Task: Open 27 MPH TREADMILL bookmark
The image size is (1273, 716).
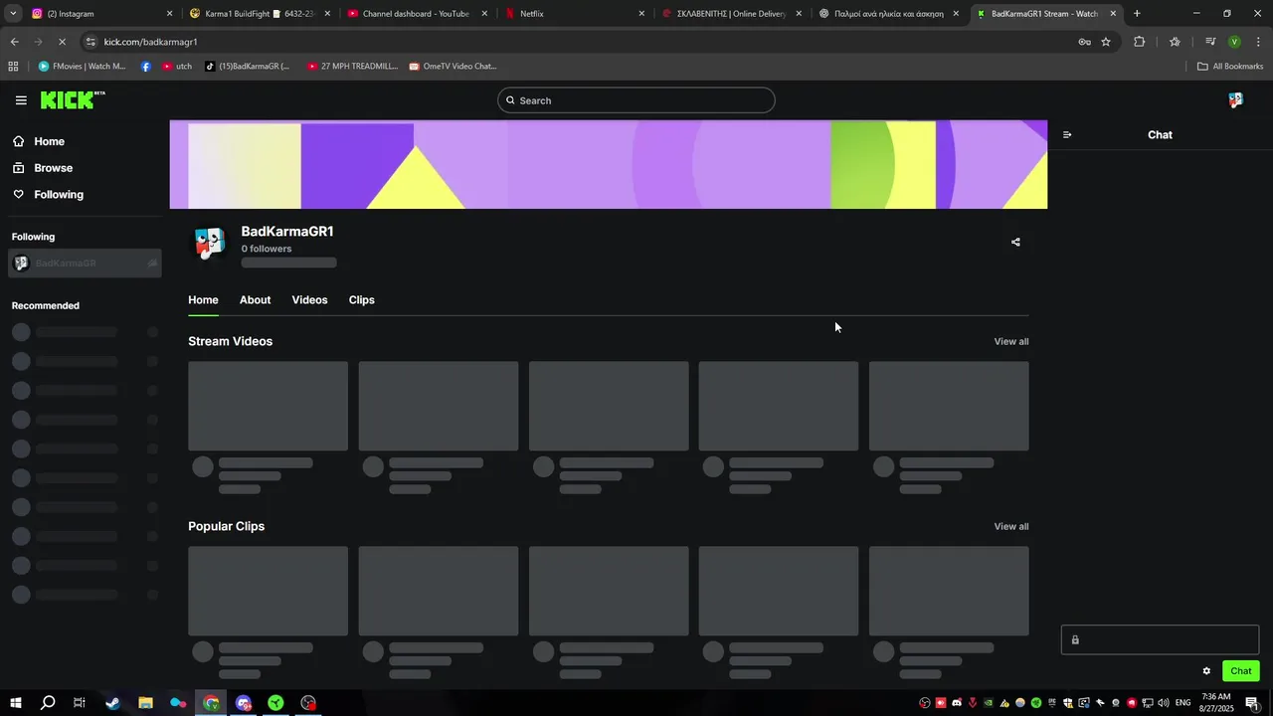Action: coord(352,67)
